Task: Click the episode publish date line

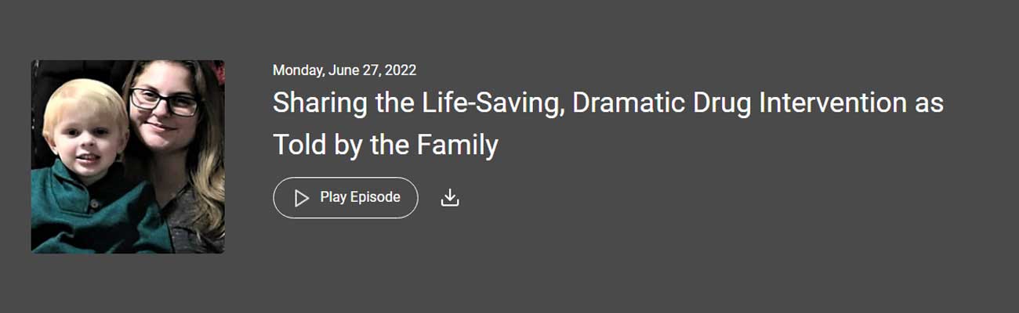Action: coord(344,70)
